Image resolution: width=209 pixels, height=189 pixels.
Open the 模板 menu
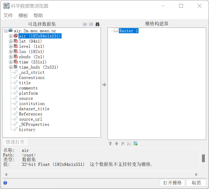click(x=23, y=15)
